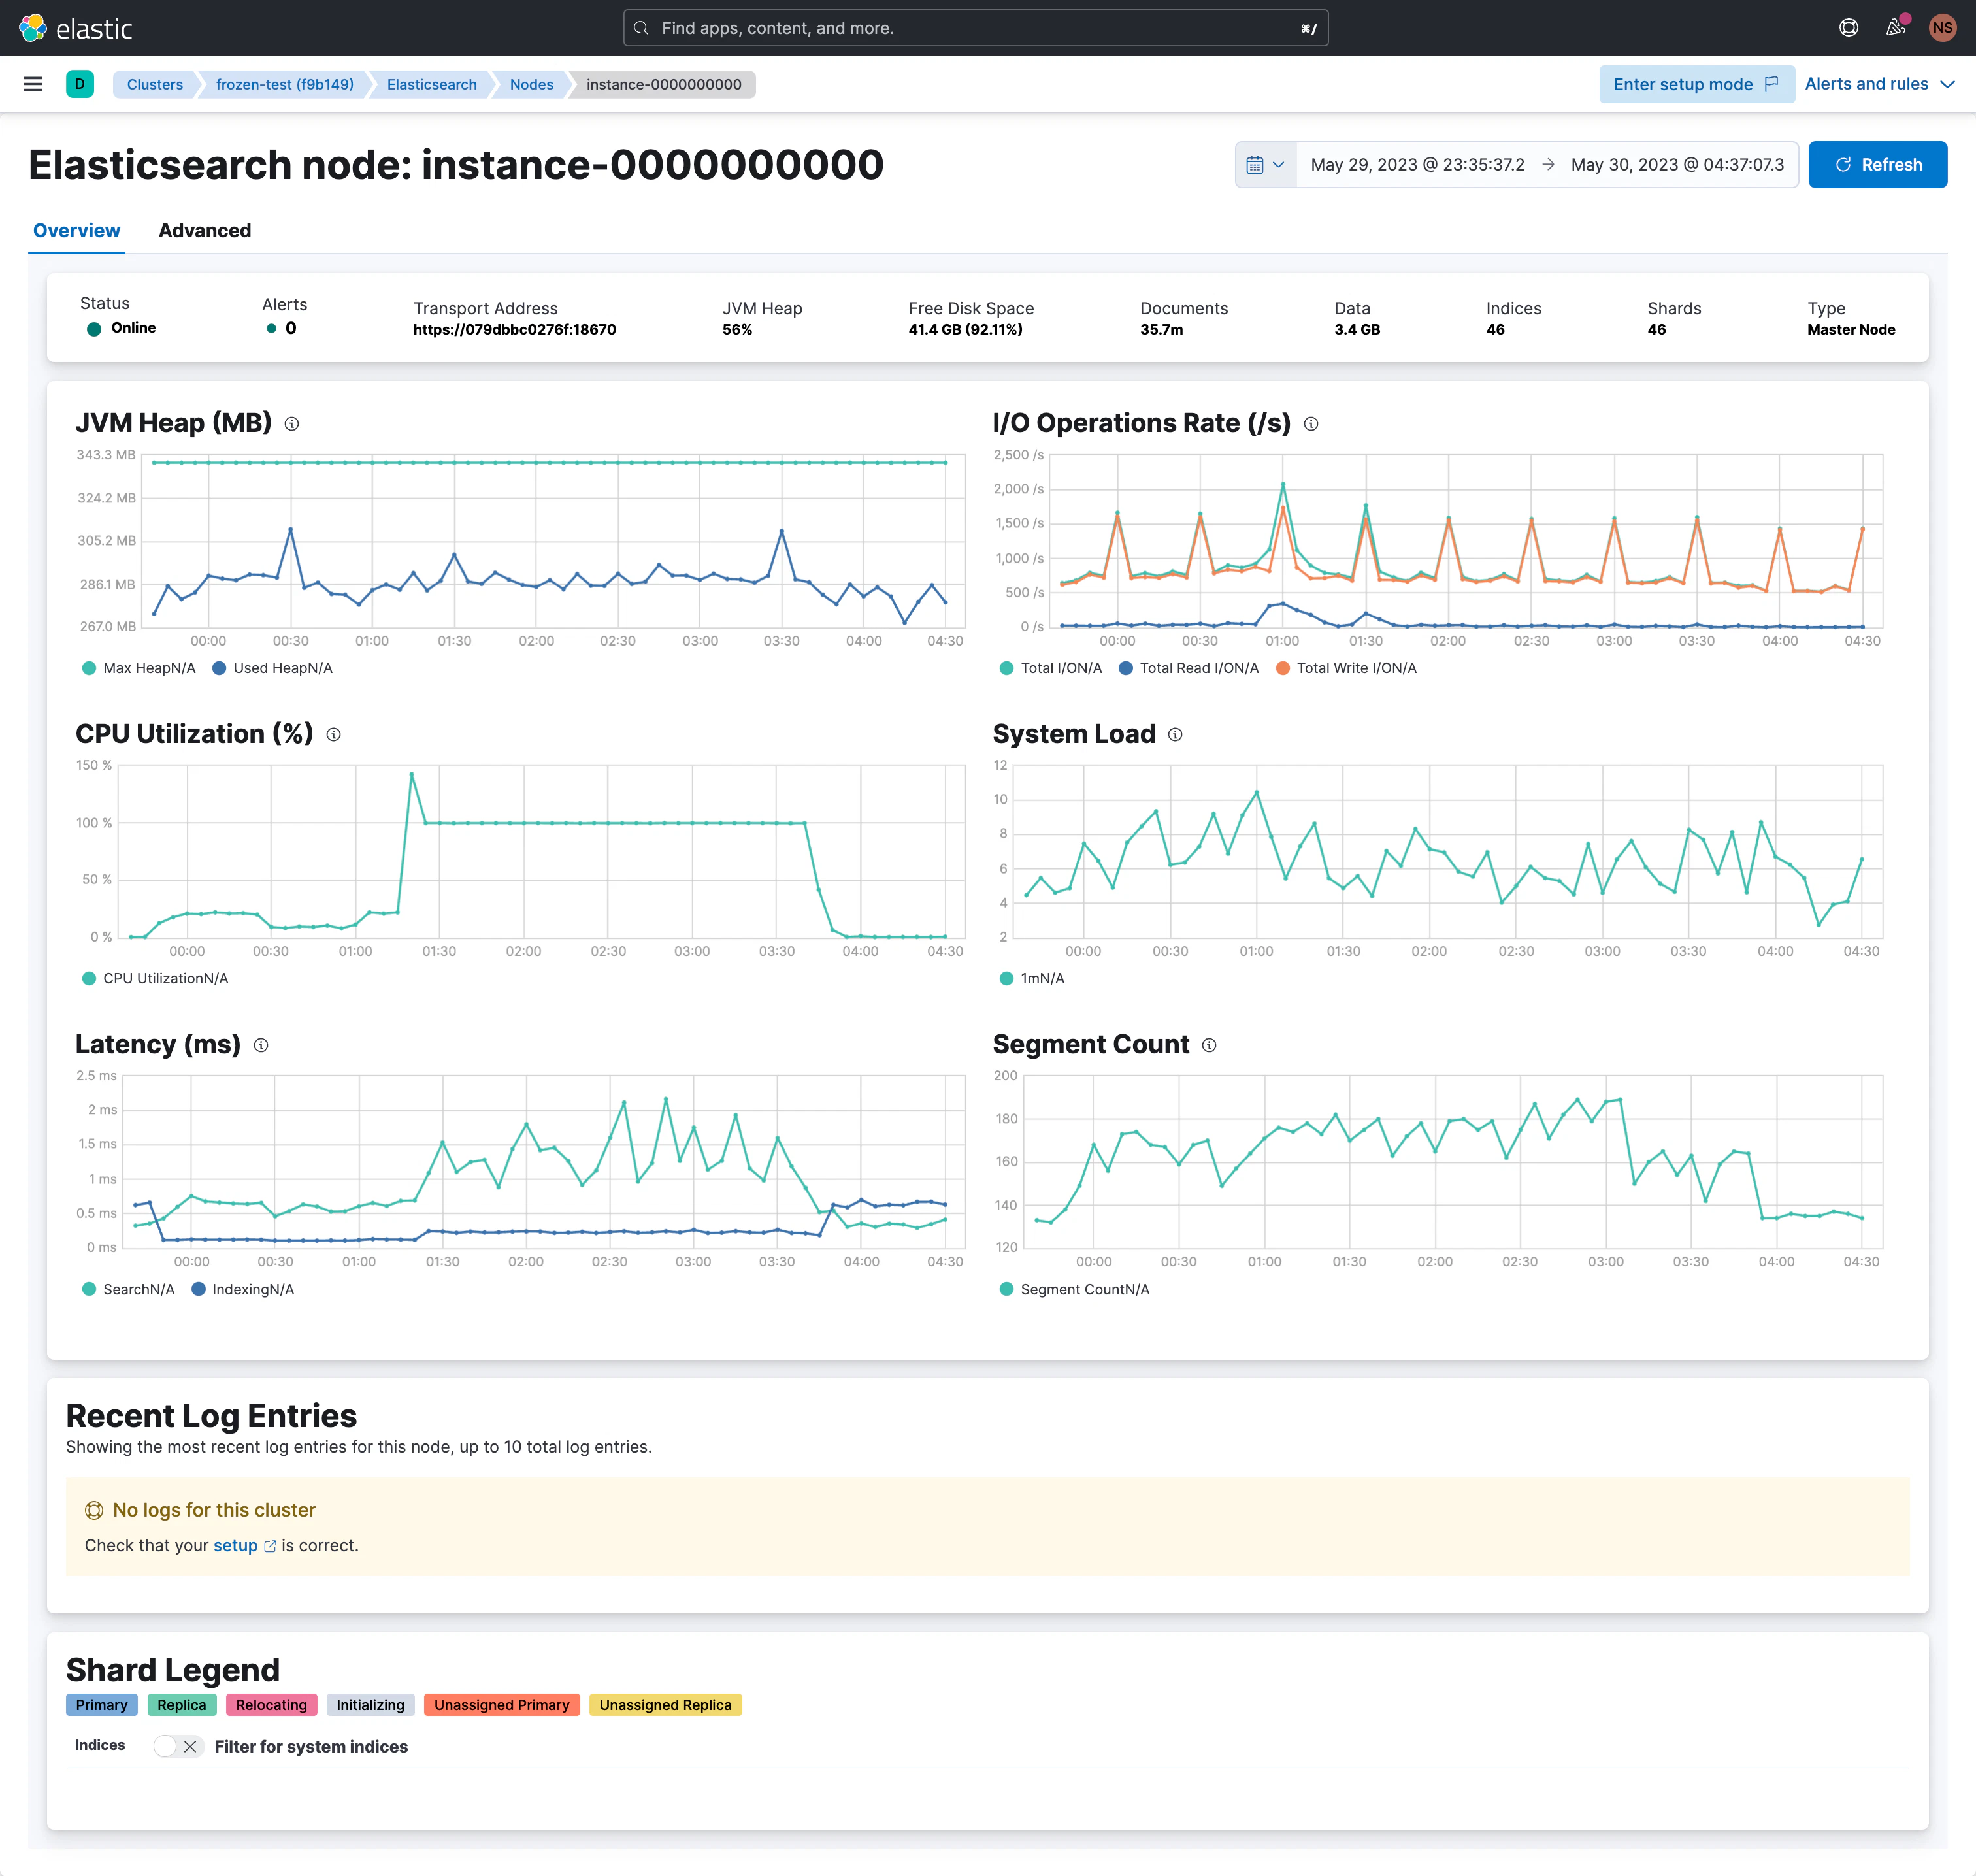Click the System Load info icon

1175,735
